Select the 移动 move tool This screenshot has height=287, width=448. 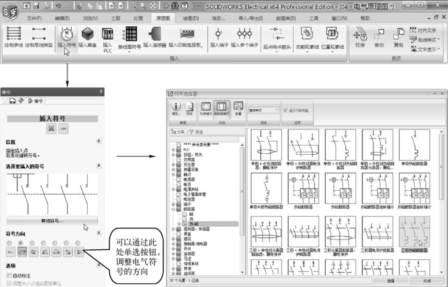pos(379,37)
